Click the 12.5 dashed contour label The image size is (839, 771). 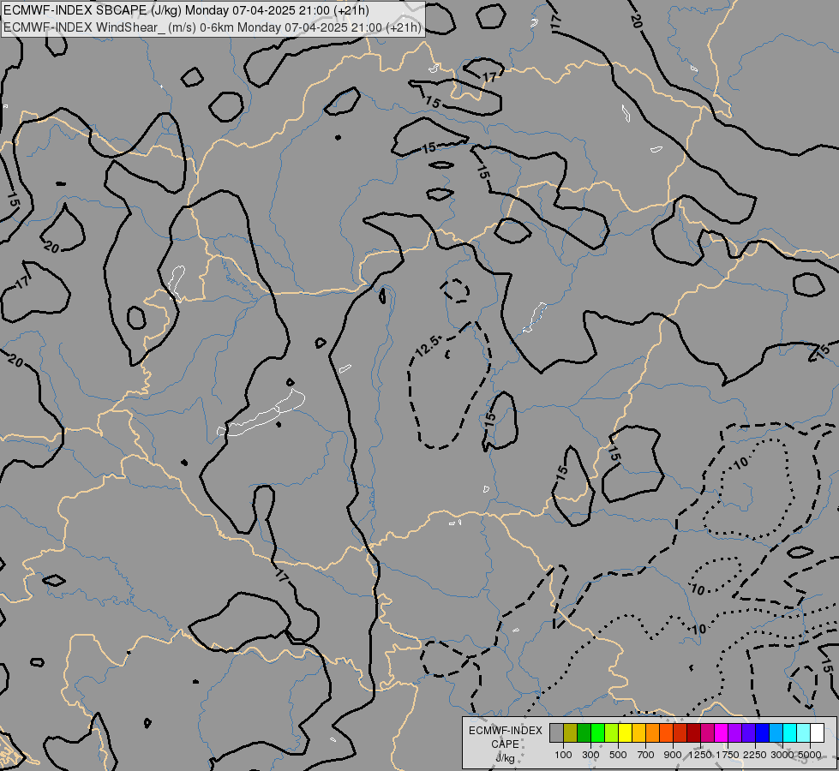[x=428, y=346]
